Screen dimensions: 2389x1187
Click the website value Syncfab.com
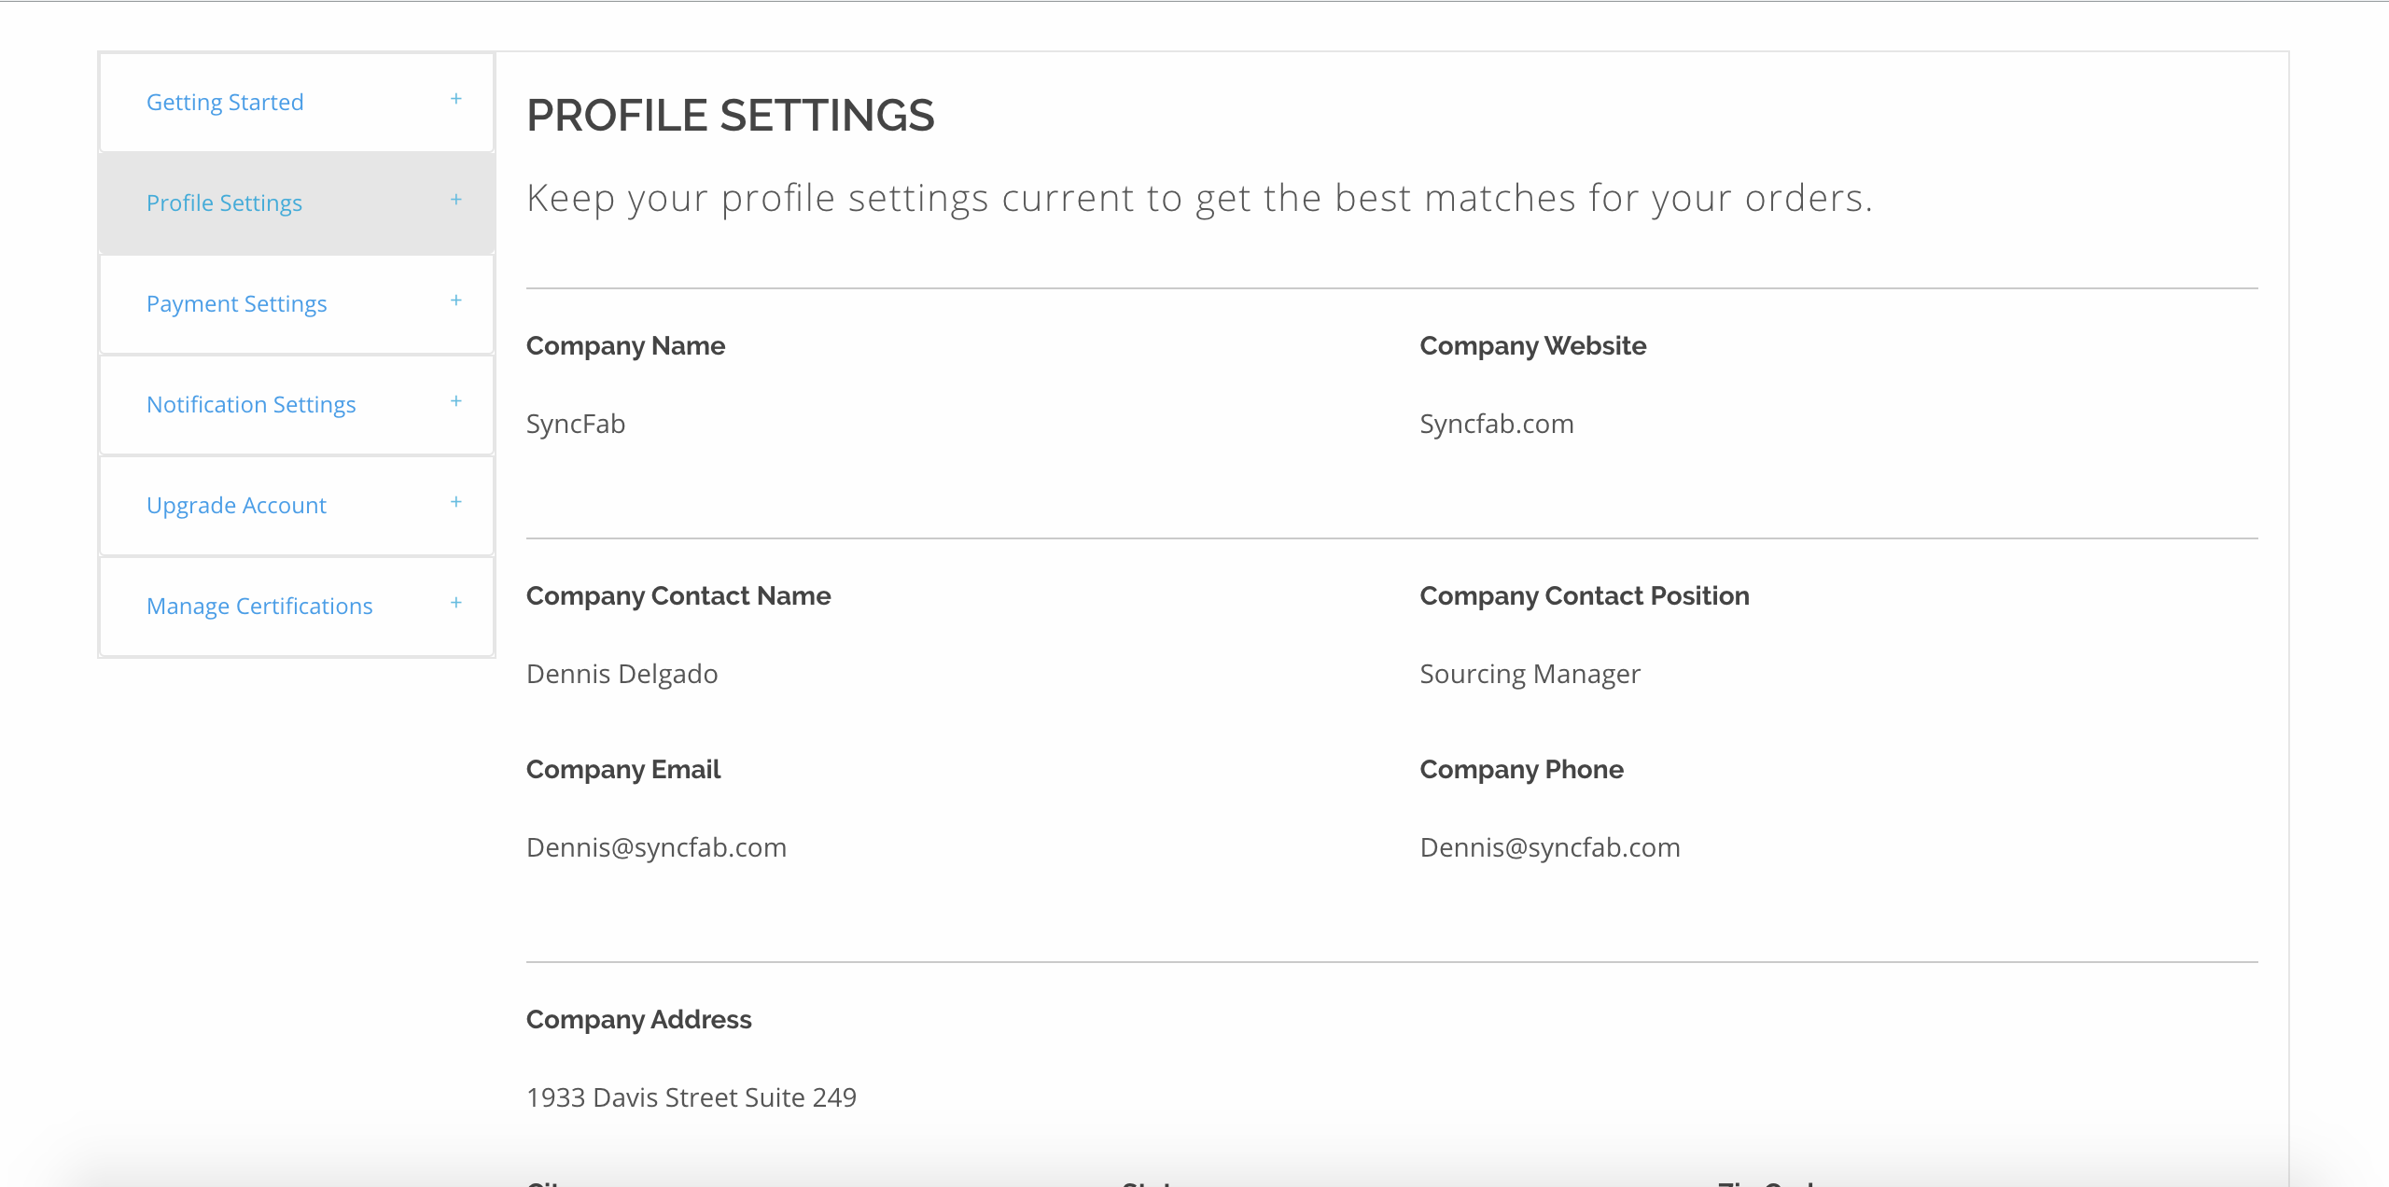tap(1497, 425)
